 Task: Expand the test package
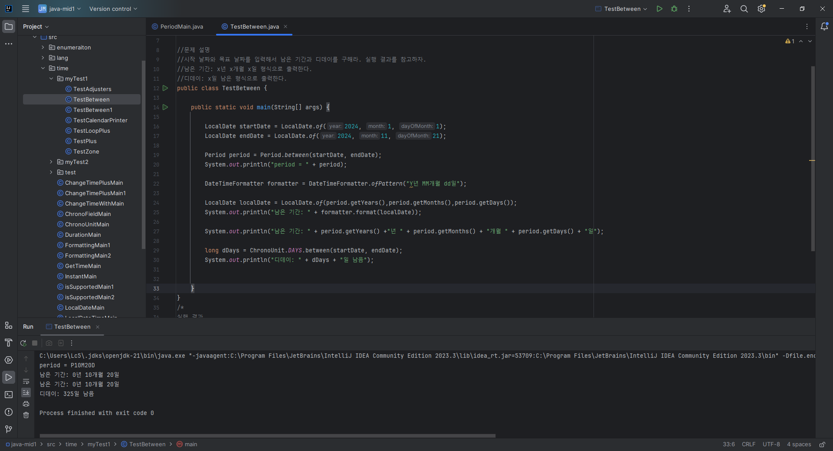coord(51,172)
